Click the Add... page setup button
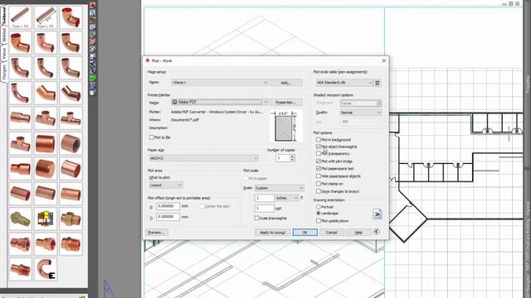 (x=286, y=83)
